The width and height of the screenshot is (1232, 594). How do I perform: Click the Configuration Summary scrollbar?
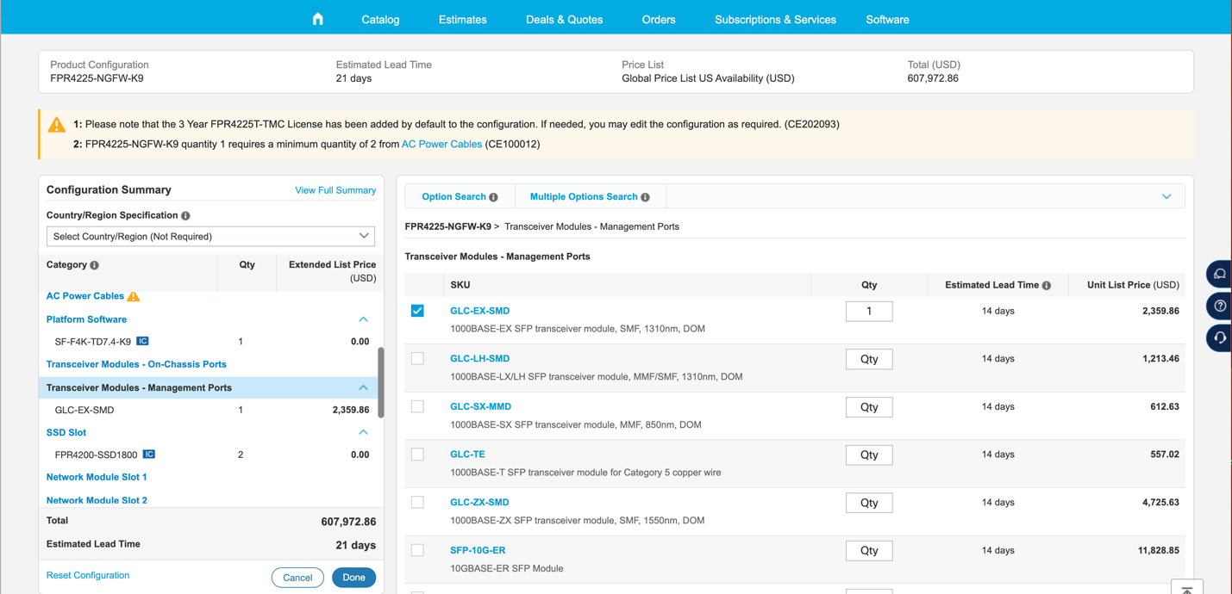tap(381, 383)
